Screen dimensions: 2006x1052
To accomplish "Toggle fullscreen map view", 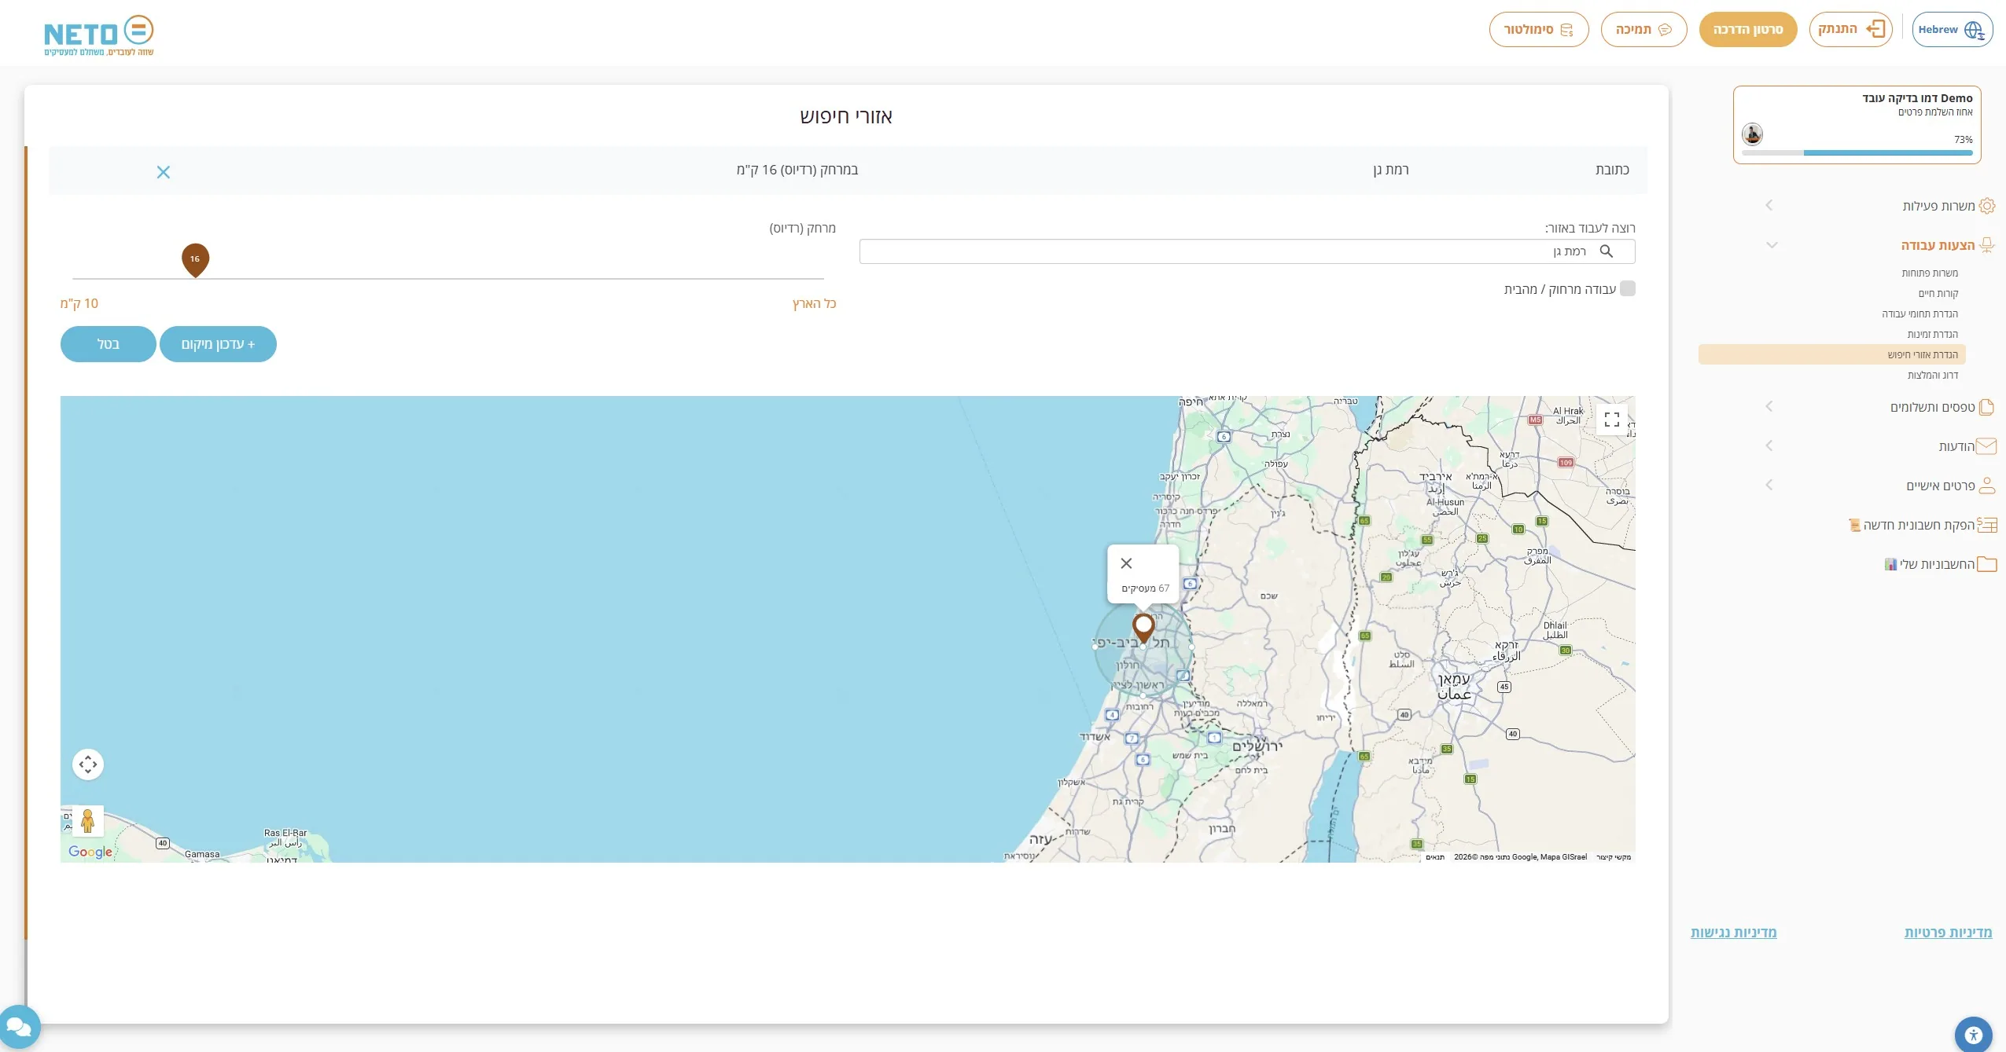I will (x=1611, y=420).
